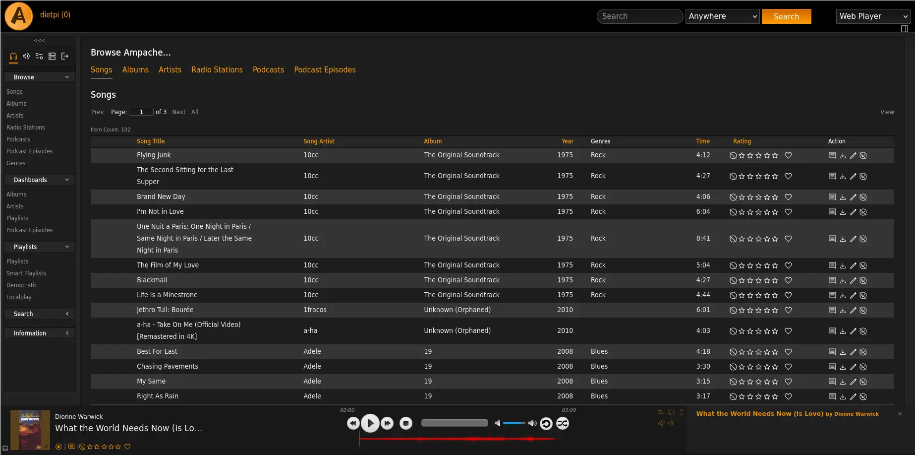Screen dimensions: 915x455
Task: Open the preferences sliders icon in sidebar
Action: (39, 57)
